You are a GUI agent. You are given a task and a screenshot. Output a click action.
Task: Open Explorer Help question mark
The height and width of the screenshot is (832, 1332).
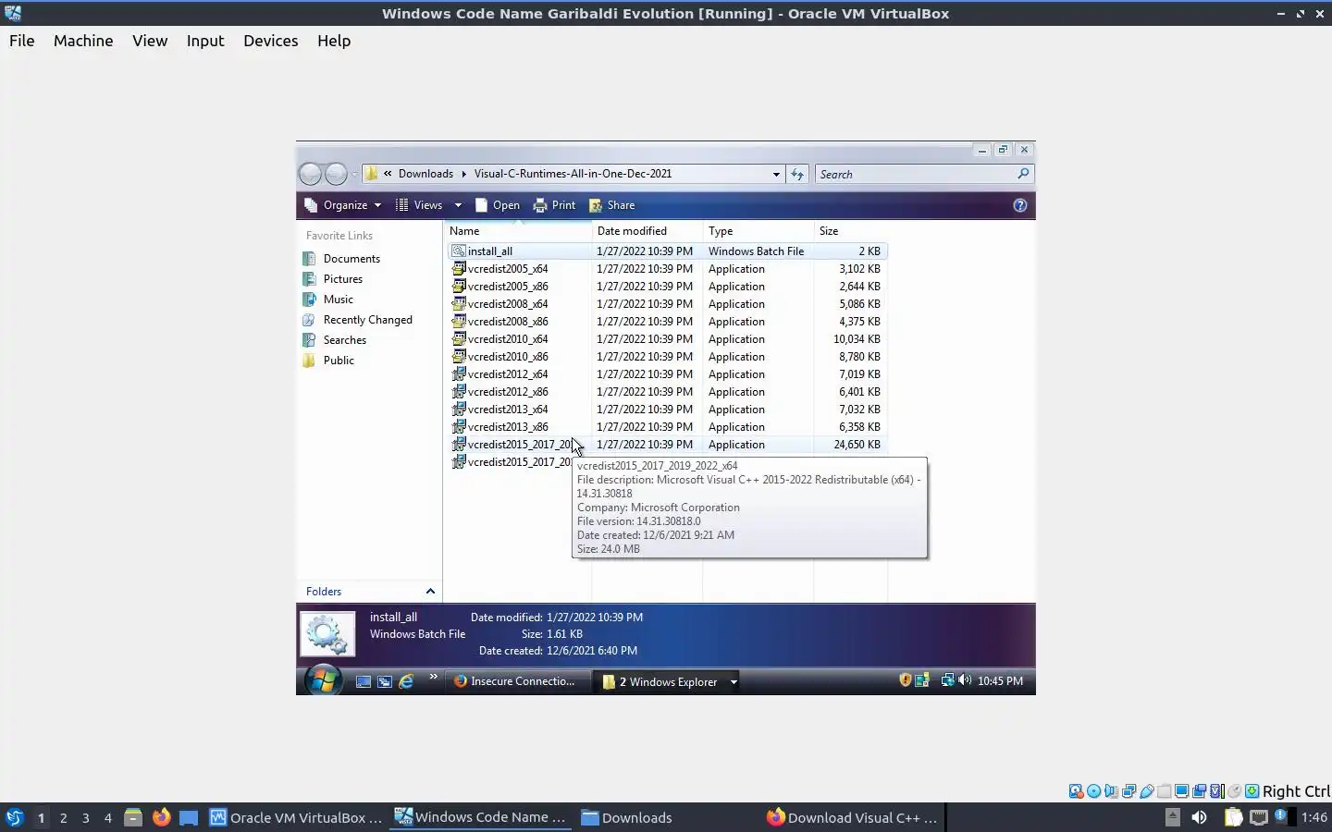1020,205
